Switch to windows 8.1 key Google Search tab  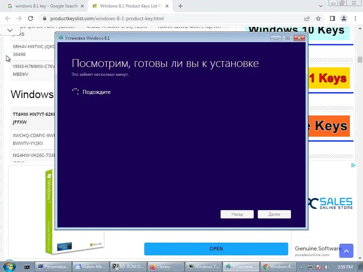[46, 6]
